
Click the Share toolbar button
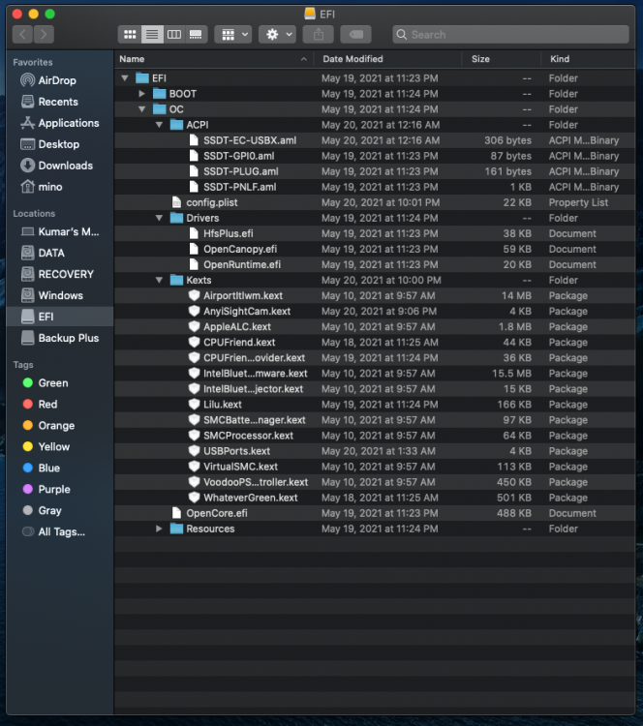pyautogui.click(x=319, y=34)
